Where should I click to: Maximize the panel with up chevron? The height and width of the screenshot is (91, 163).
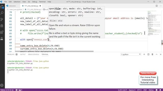[x=157, y=54]
